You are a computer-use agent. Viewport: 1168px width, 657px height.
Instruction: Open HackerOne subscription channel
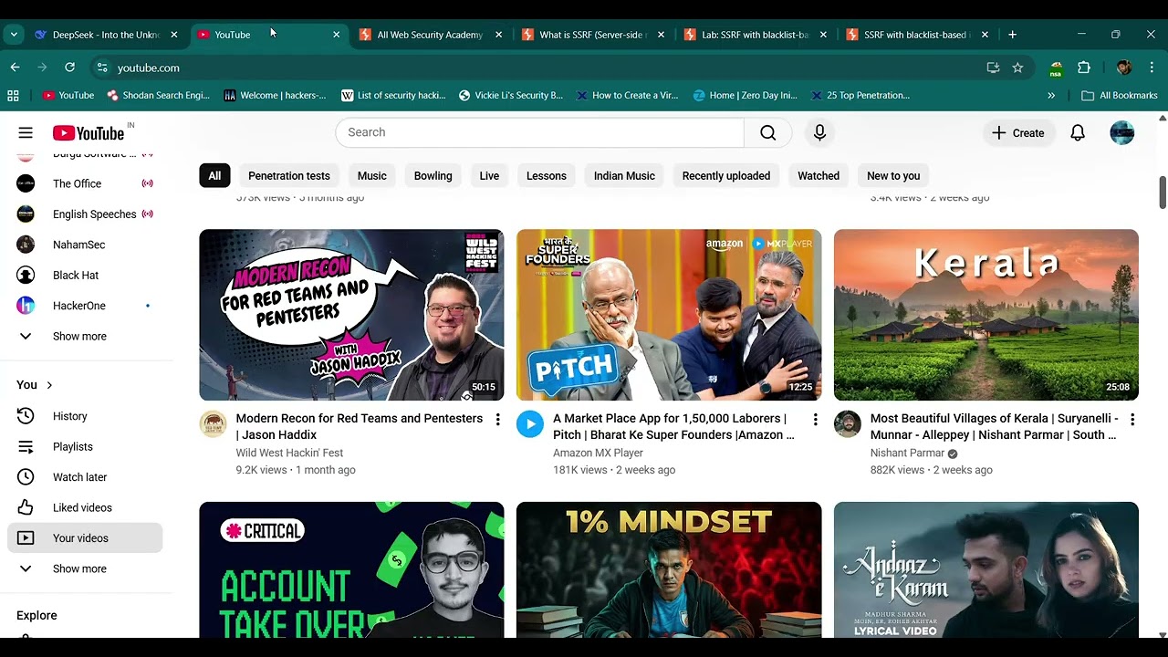pyautogui.click(x=85, y=306)
